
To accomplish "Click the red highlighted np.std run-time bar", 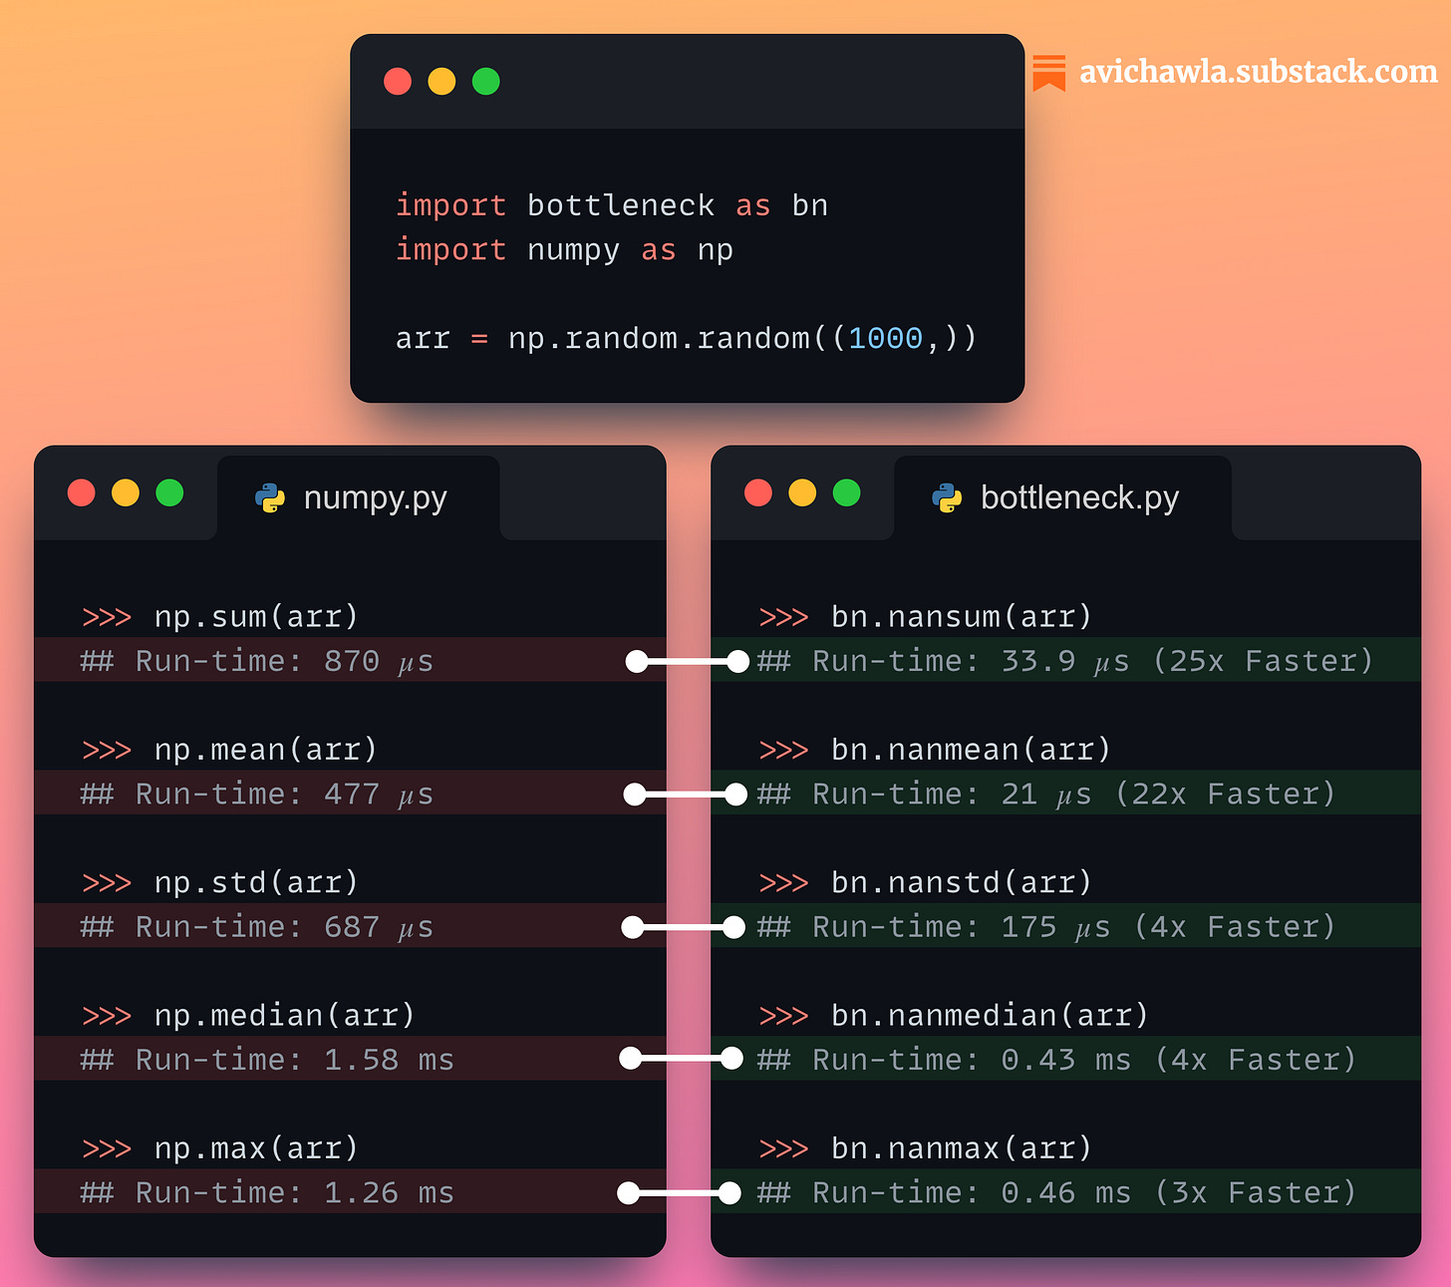I will click(x=299, y=926).
